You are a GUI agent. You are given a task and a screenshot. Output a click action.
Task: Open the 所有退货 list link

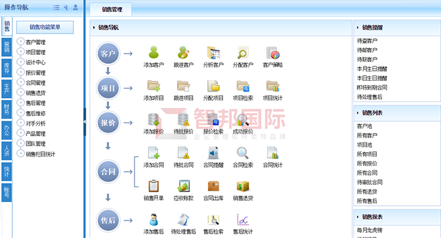click(x=367, y=192)
